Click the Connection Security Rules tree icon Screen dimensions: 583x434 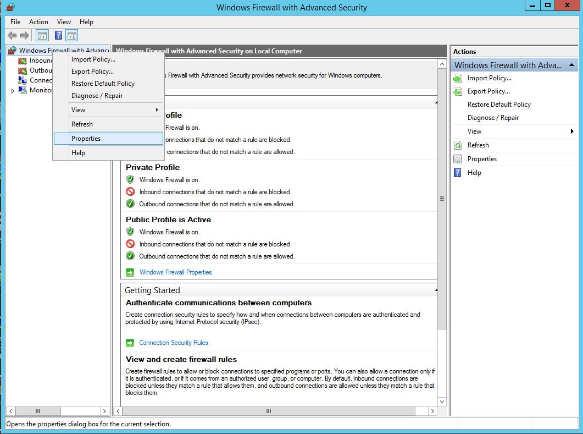pos(23,80)
